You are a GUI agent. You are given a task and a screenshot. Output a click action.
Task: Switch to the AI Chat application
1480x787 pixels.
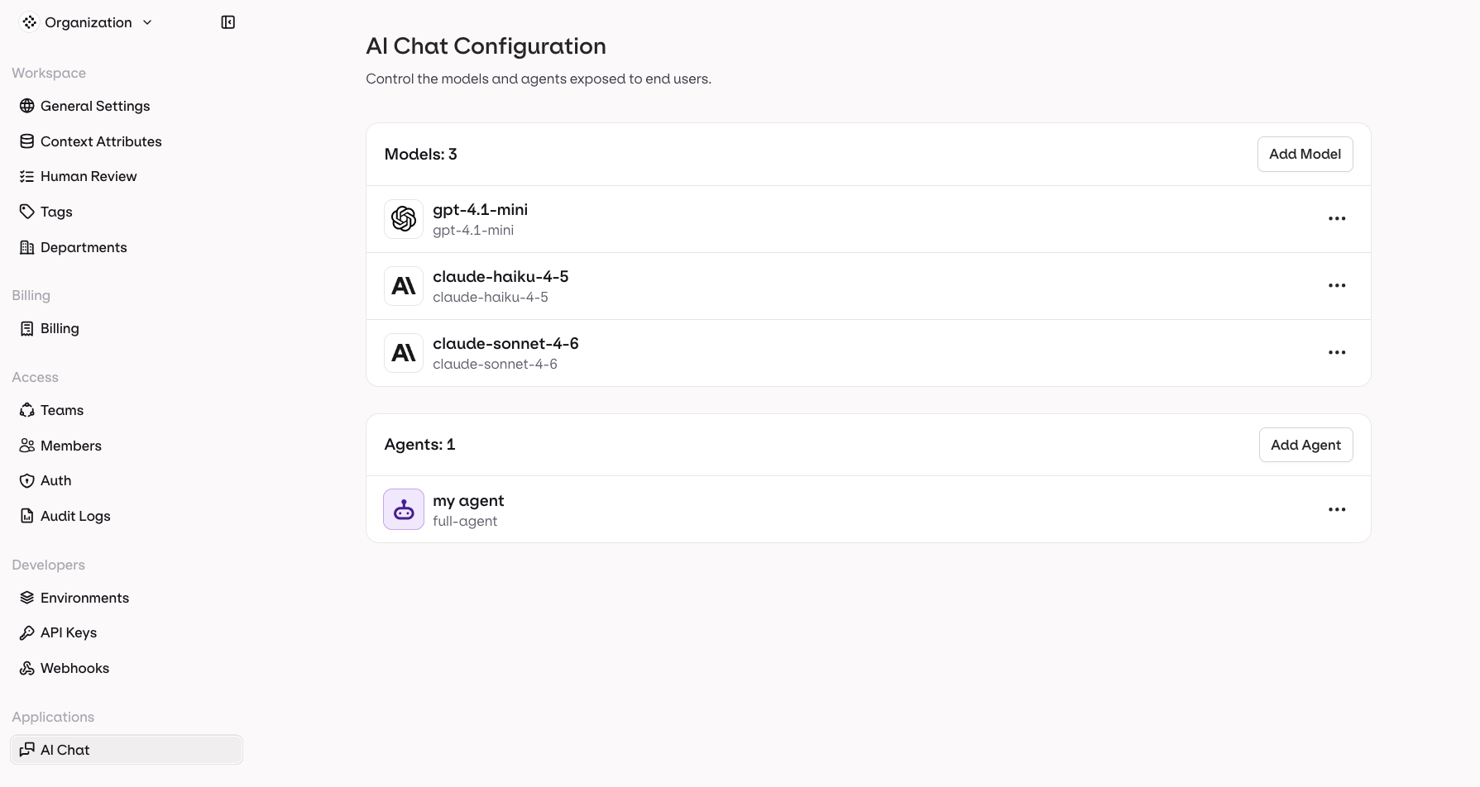(x=65, y=749)
